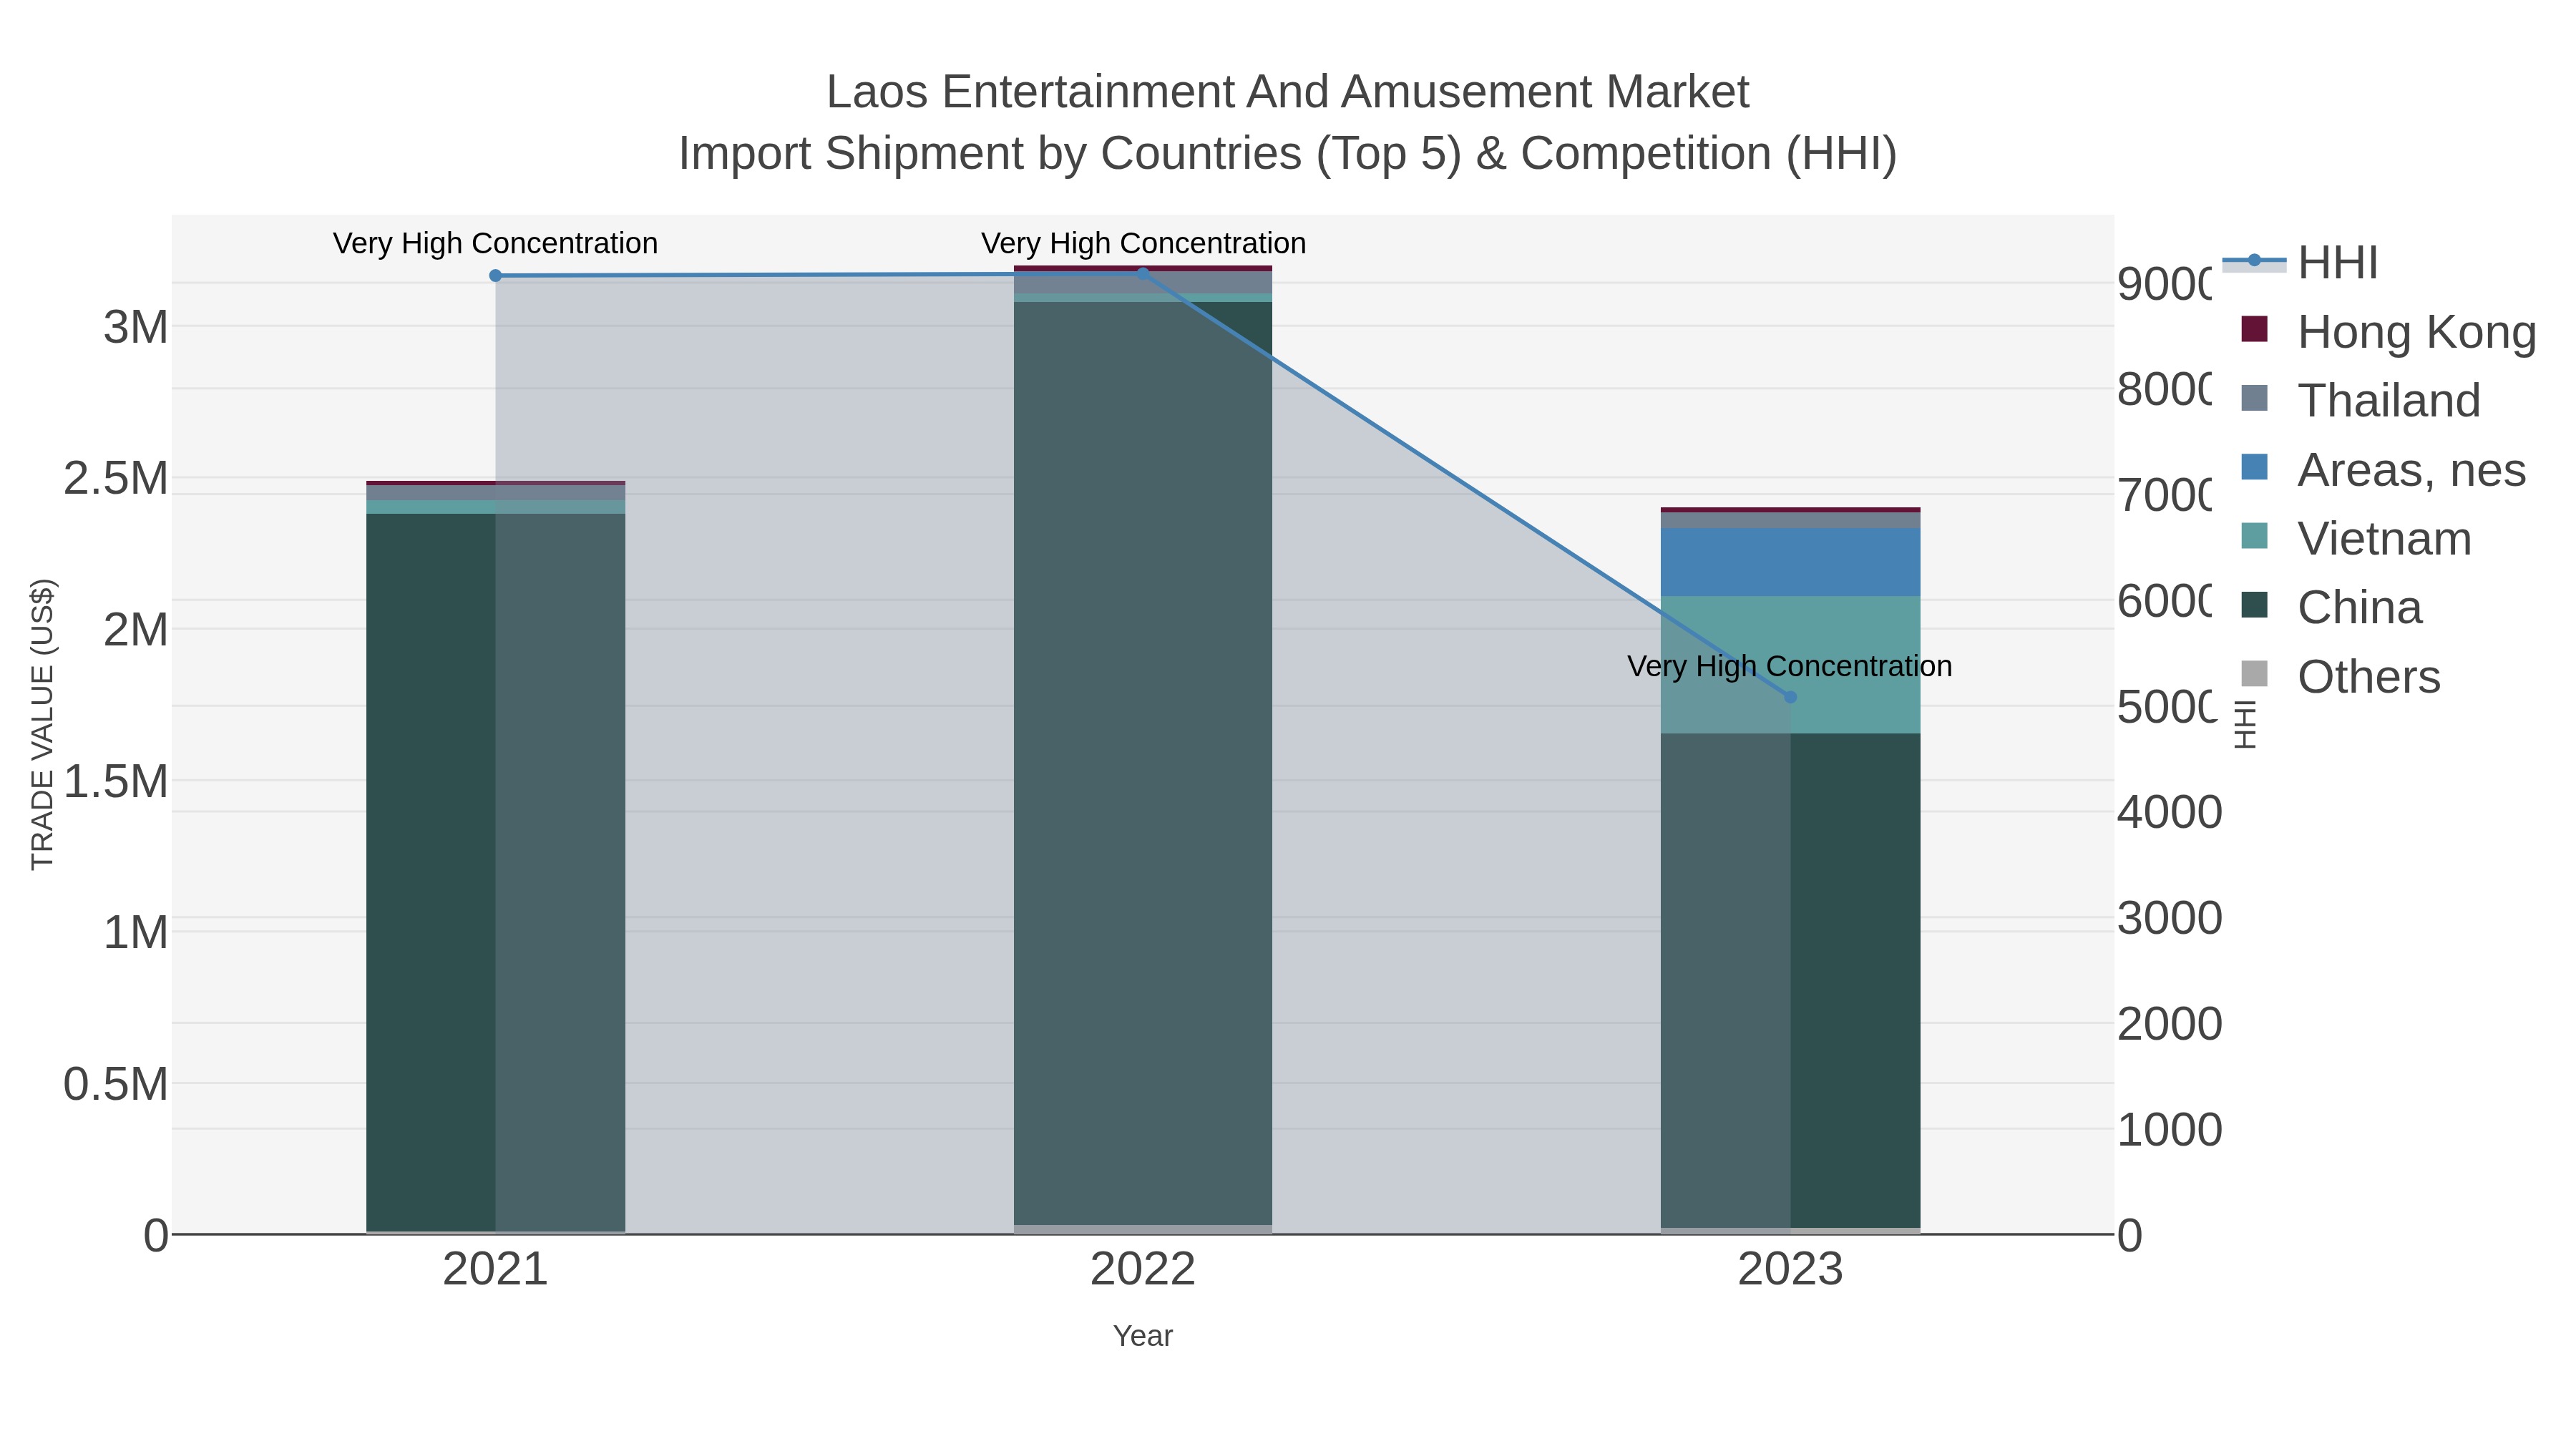2576x1449 pixels.
Task: Click the 2023 Areas, nes bar segment
Action: coord(1790,562)
